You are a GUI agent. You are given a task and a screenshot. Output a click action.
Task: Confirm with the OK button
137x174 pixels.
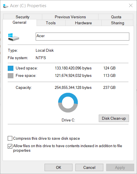[59, 167]
